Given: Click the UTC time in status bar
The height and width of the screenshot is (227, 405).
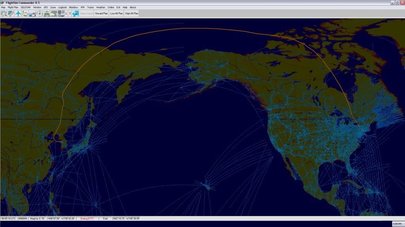Looking at the screenshot, I should pyautogui.click(x=9, y=218).
